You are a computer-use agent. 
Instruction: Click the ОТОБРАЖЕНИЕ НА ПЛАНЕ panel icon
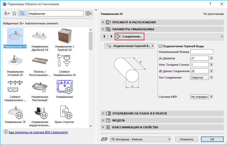pyautogui.click(x=108, y=113)
